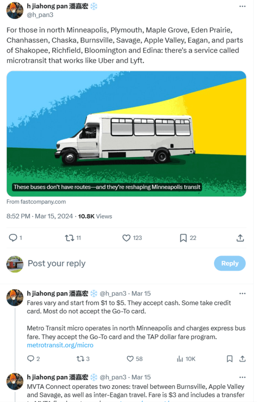
Task: Share the fares reply tweet
Action: [242, 359]
